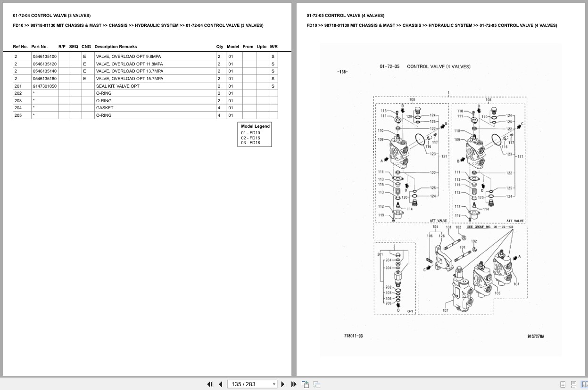Image resolution: width=588 pixels, height=390 pixels.
Task: Switch to single page view
Action: click(563, 384)
